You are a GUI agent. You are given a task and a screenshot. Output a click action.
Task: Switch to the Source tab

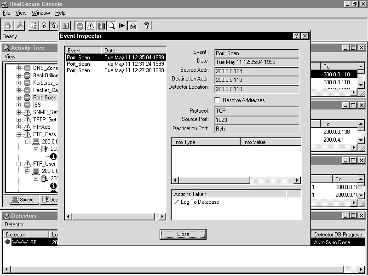click(x=23, y=200)
